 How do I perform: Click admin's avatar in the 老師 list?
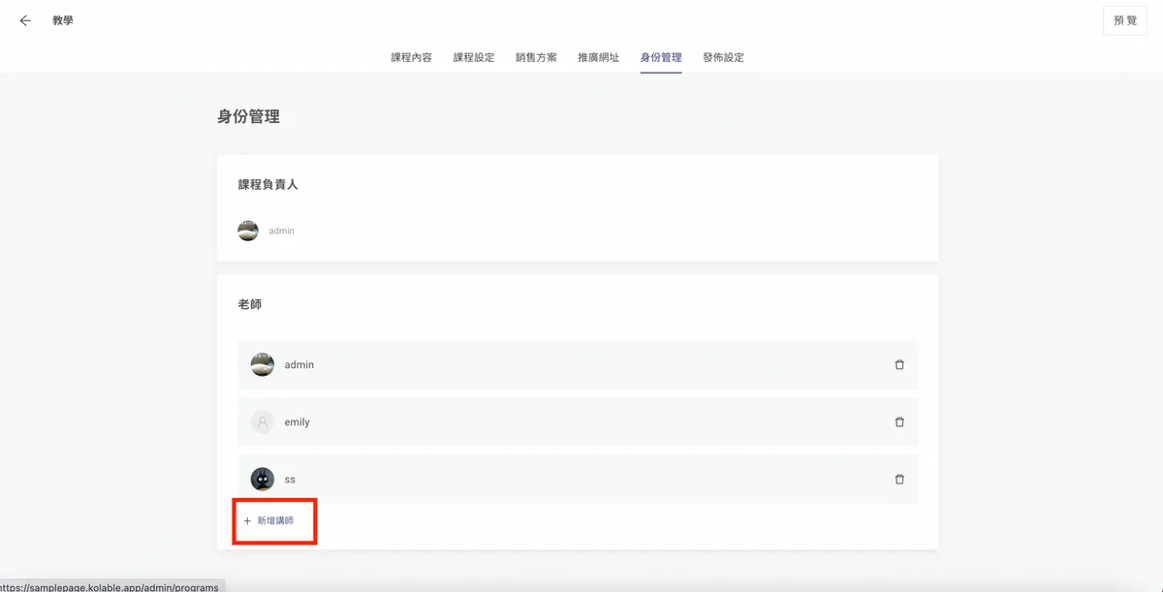click(x=262, y=365)
